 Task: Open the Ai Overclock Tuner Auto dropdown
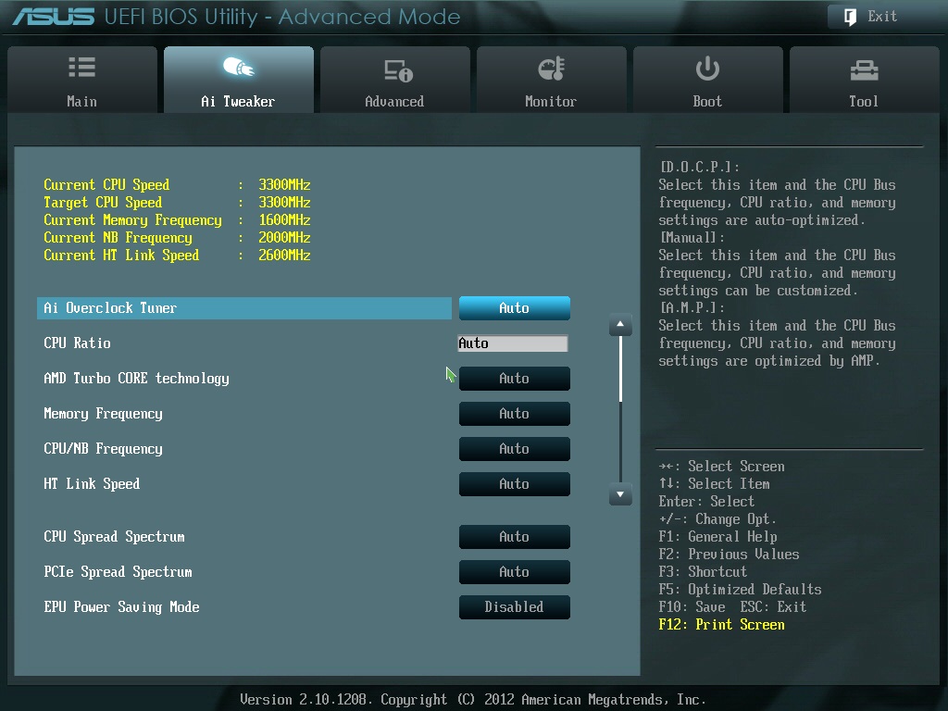(x=515, y=307)
